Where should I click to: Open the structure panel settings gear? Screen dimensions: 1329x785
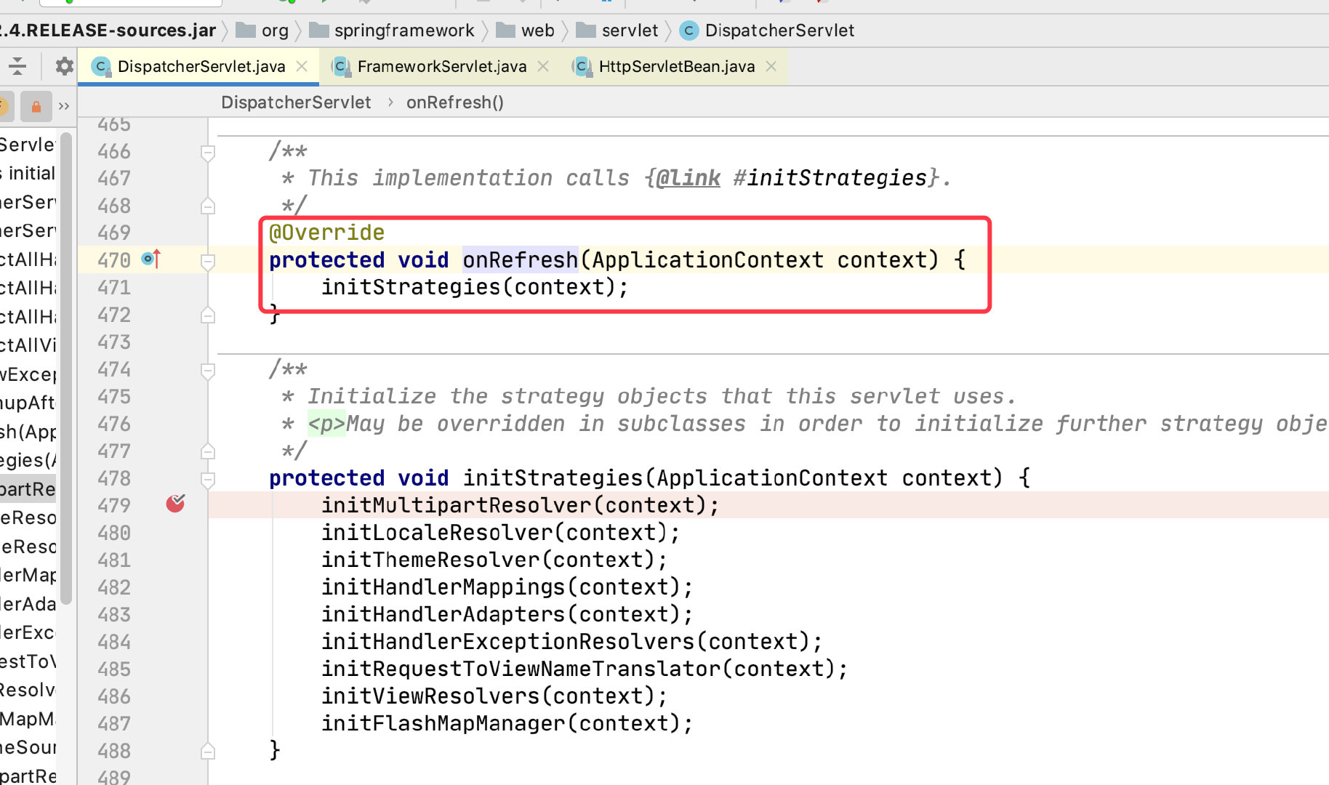(64, 66)
